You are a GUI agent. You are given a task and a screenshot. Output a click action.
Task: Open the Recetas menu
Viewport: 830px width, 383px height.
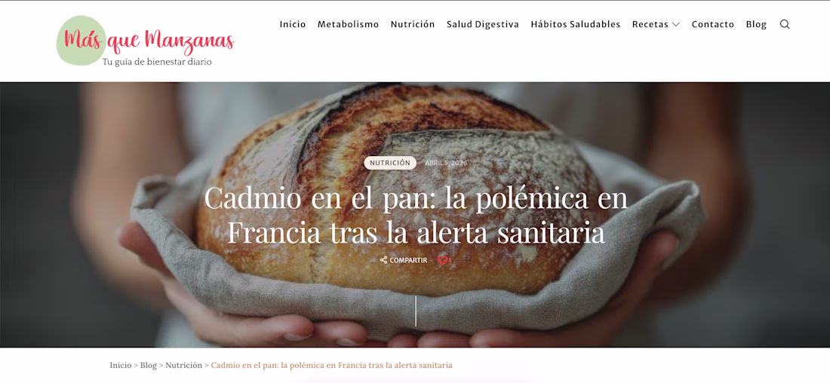click(650, 24)
